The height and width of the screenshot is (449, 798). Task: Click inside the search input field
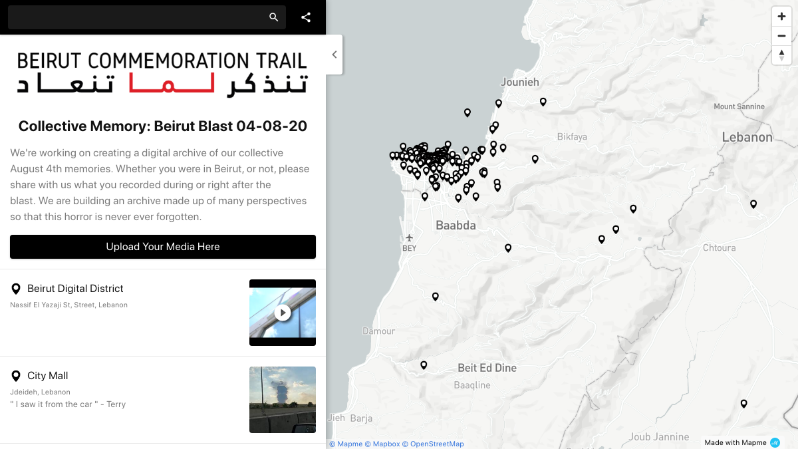pos(133,17)
